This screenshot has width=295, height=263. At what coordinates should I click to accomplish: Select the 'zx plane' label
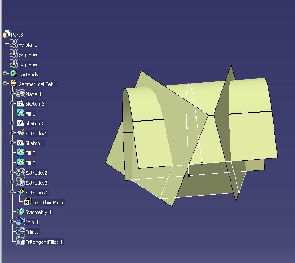(27, 64)
